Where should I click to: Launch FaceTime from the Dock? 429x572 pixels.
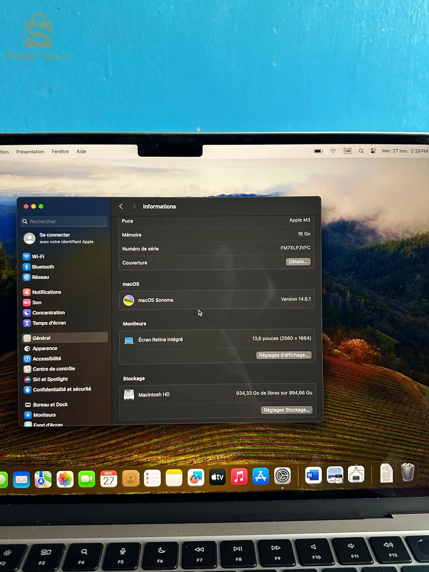point(87,479)
